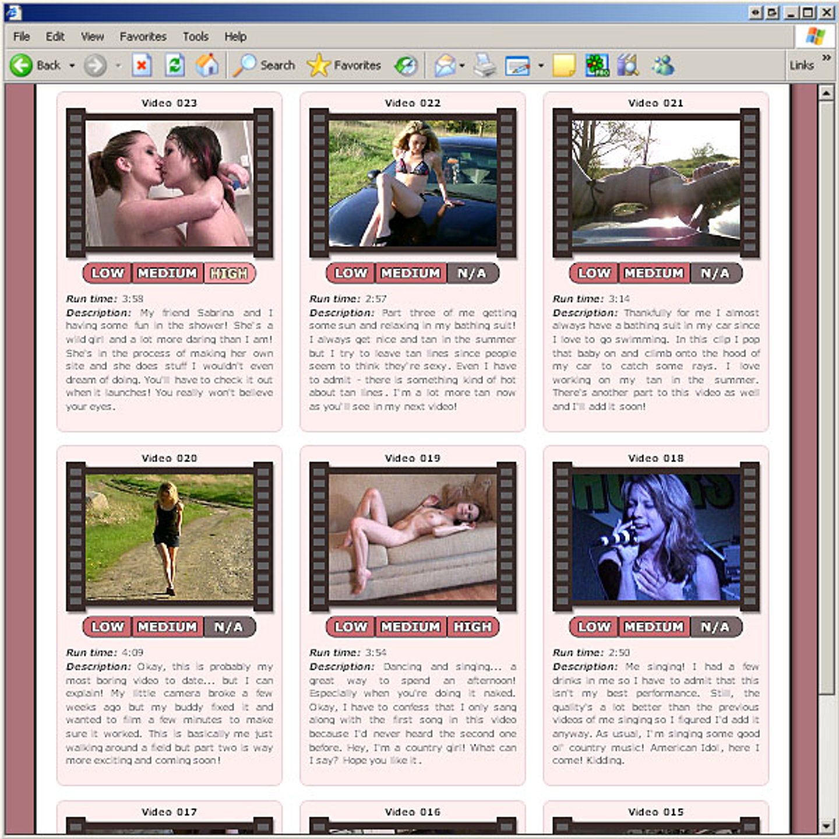Screen dimensions: 839x839
Task: Click the History toolbar icon
Action: pyautogui.click(x=406, y=65)
